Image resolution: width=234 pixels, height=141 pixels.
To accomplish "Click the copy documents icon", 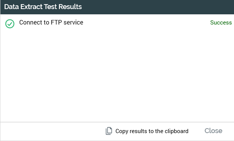I will tap(109, 131).
